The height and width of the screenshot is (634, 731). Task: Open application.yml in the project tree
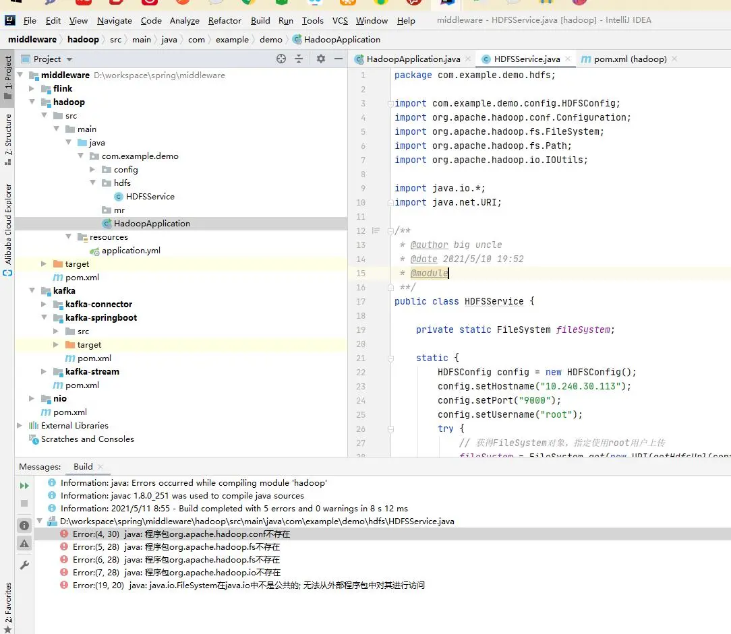(x=131, y=251)
